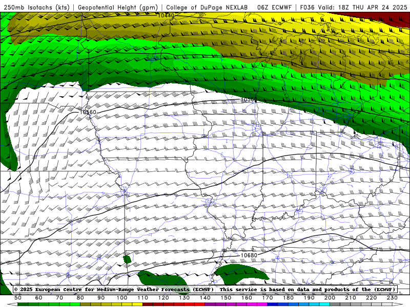Click the dark red swatch right of 110
Image resolution: width=410 pixels, height=307 pixels.
(148, 304)
